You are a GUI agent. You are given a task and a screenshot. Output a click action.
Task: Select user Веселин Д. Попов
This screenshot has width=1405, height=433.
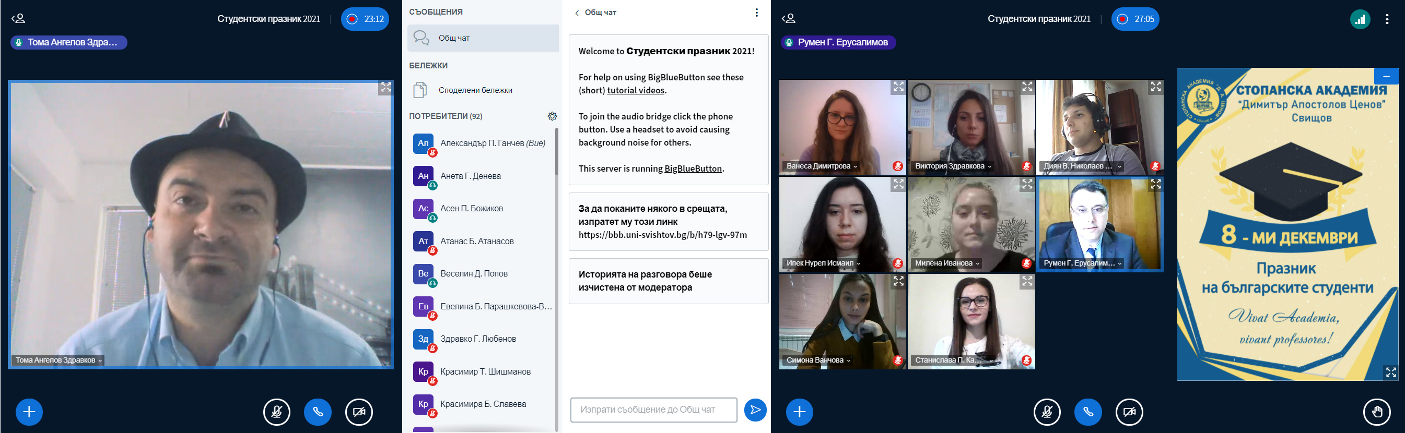click(x=483, y=273)
